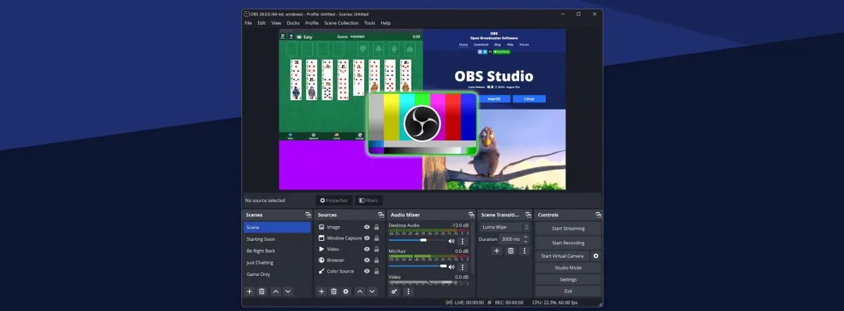Viewport: 844px width, 311px height.
Task: Pop out the Sources dock
Action: pos(381,215)
